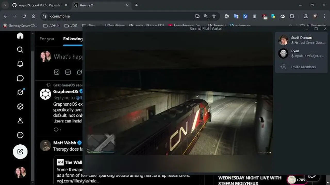
Task: Select Ryan in the member list
Action: pyautogui.click(x=301, y=53)
